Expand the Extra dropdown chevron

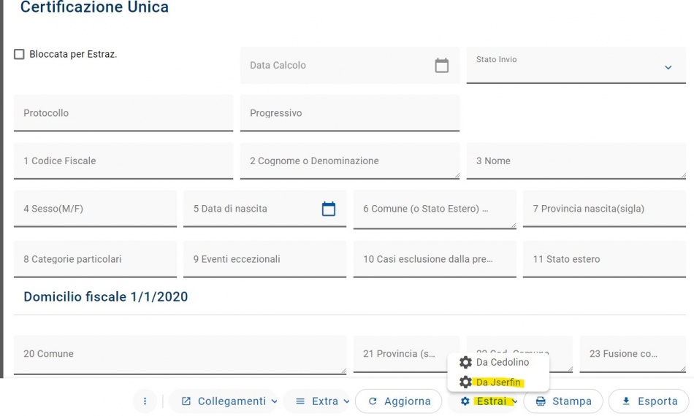pyautogui.click(x=346, y=401)
